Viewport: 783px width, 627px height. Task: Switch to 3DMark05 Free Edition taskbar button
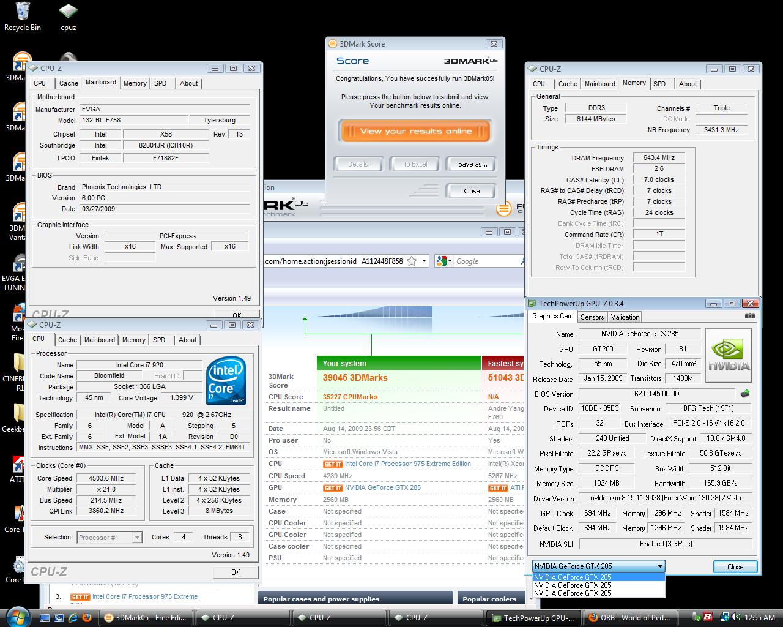pyautogui.click(x=146, y=617)
